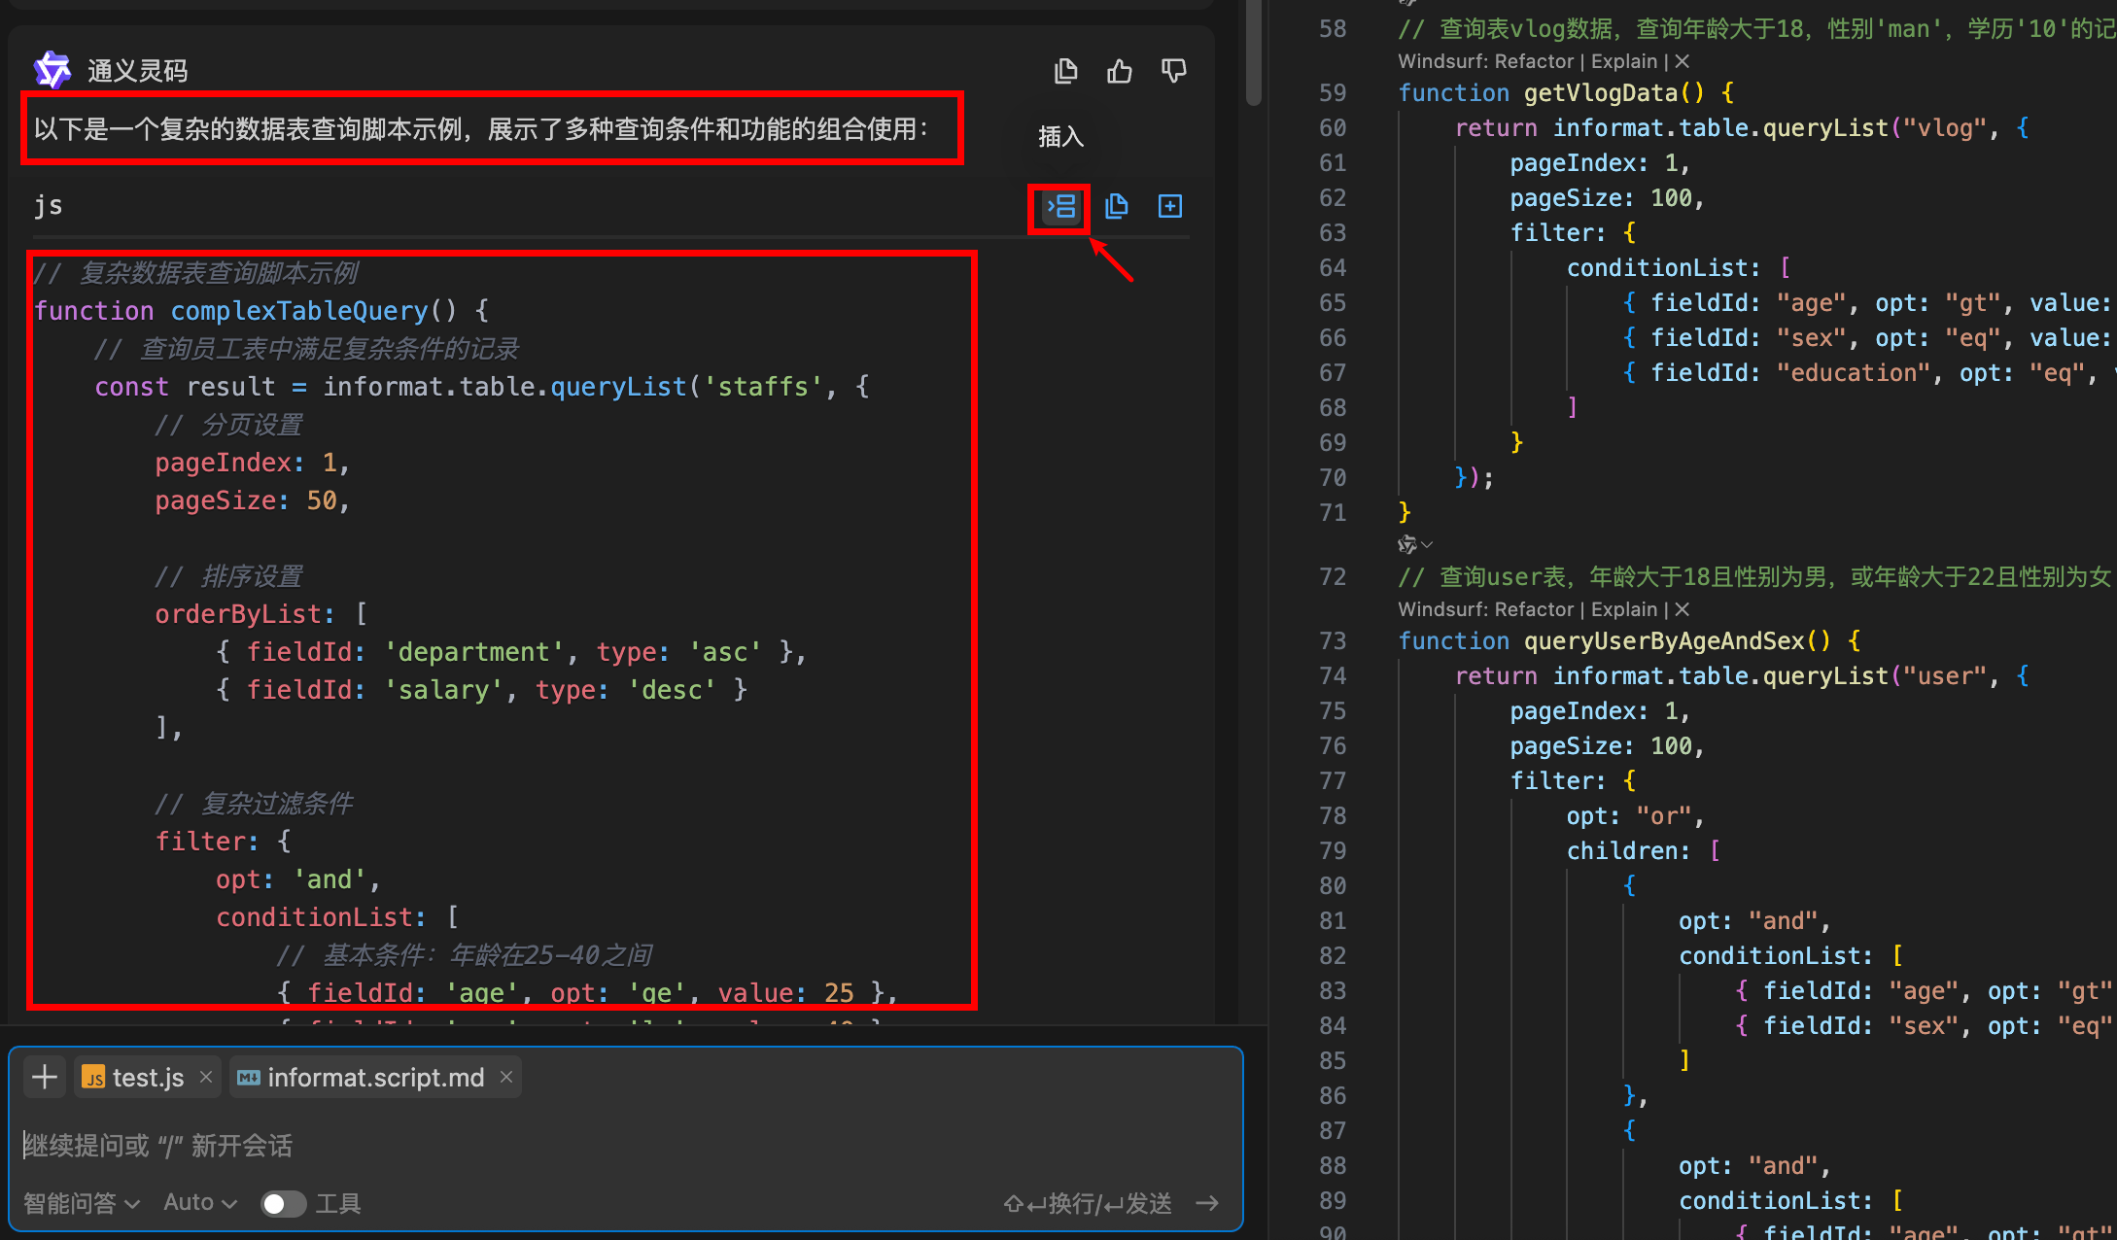Remove informat.script.md from context
Screen dimensions: 2117x1240
(506, 1077)
